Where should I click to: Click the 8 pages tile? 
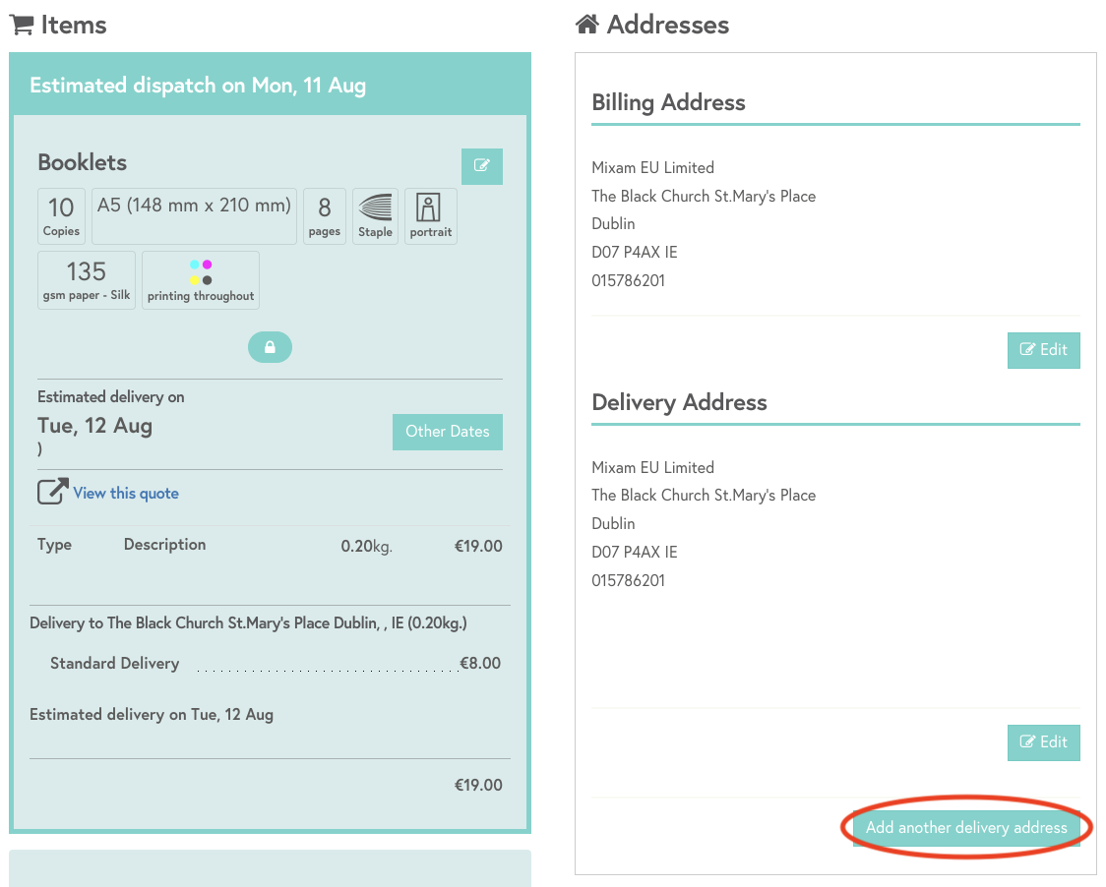pyautogui.click(x=325, y=215)
